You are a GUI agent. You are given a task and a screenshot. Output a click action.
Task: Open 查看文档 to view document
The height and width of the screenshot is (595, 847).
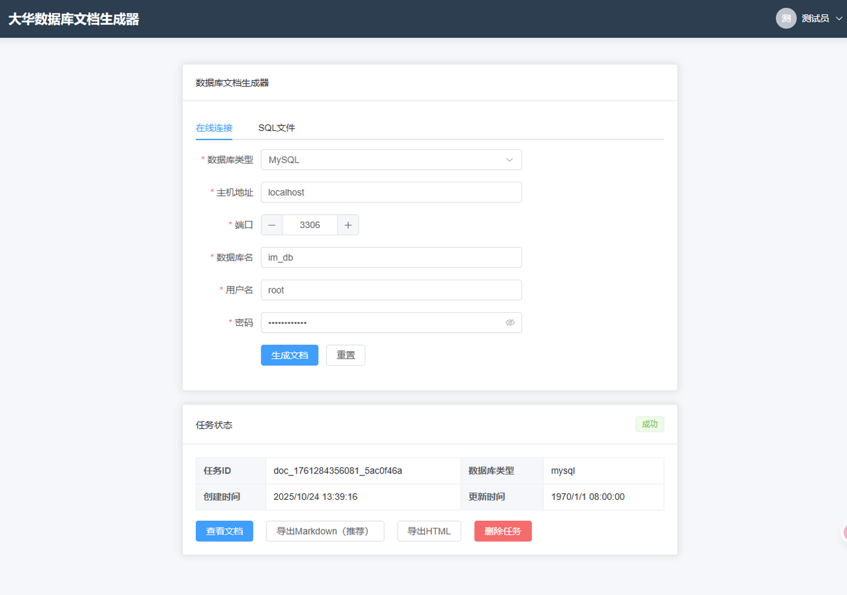point(224,531)
